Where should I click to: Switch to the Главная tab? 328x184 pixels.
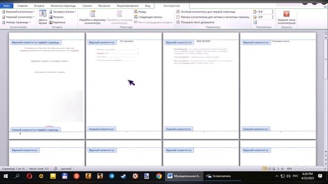coord(23,6)
